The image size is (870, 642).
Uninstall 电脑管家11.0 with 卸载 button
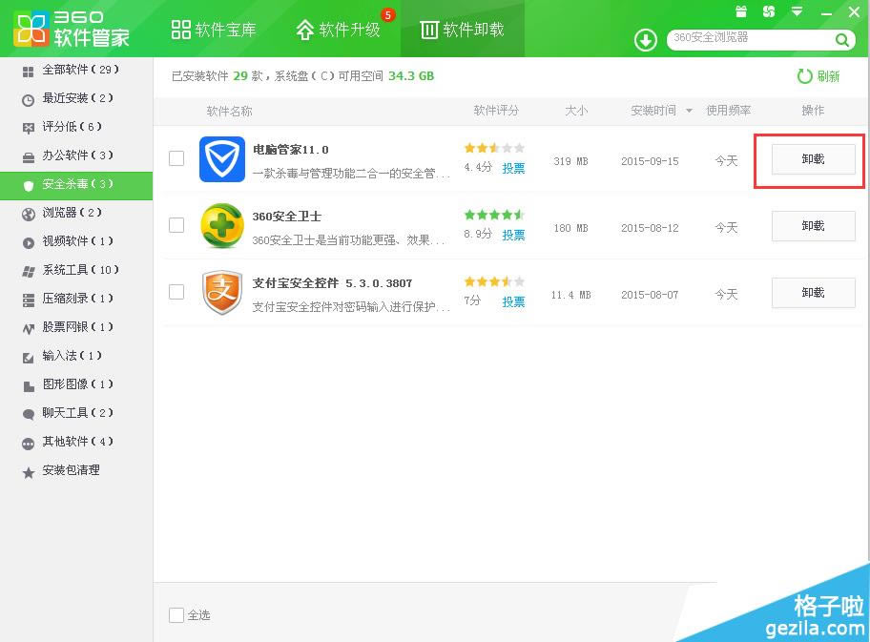tap(813, 159)
